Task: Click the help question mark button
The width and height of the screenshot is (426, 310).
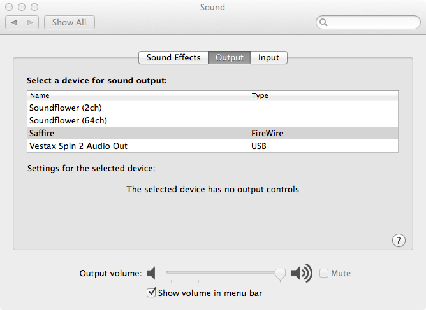Action: [399, 240]
